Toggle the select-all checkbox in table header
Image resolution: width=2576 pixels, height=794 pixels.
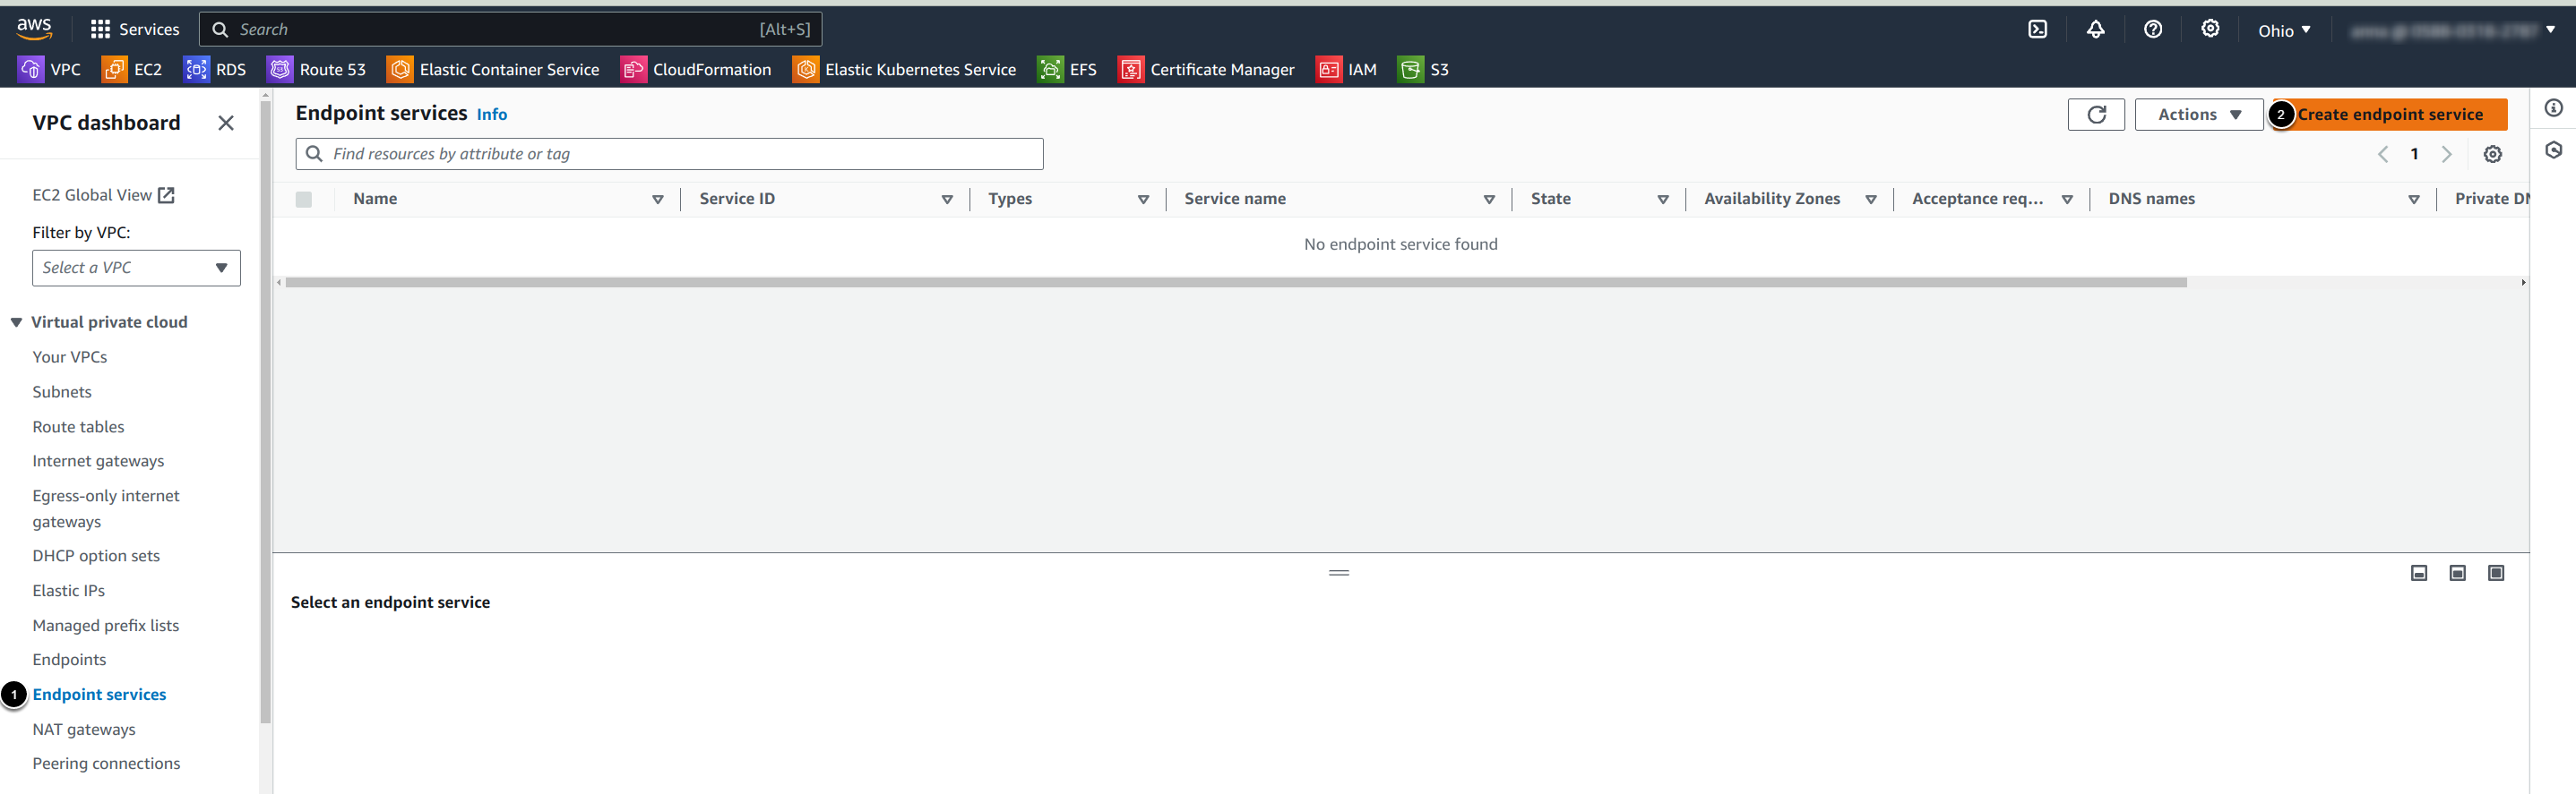tap(304, 200)
